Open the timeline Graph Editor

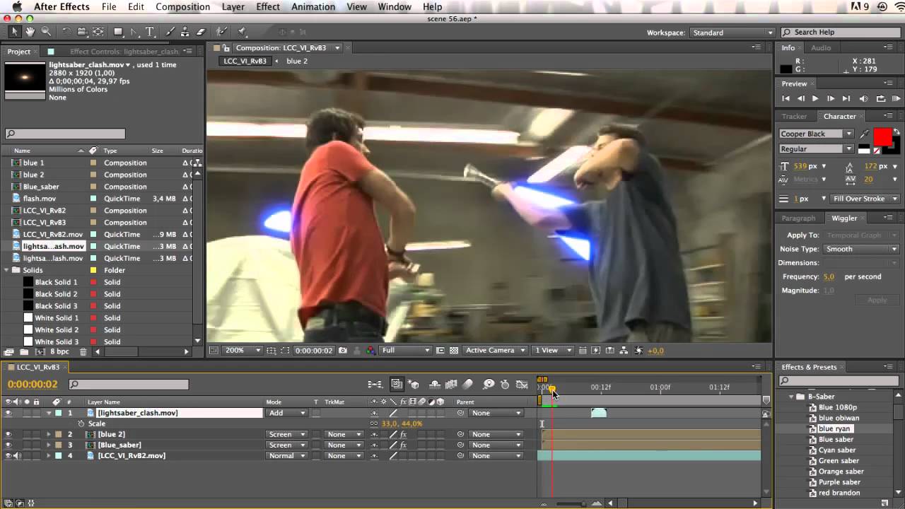tap(522, 385)
